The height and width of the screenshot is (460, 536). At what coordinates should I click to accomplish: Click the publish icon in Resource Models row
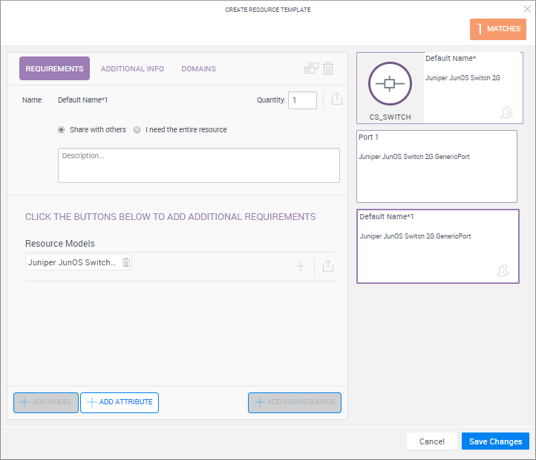[328, 266]
